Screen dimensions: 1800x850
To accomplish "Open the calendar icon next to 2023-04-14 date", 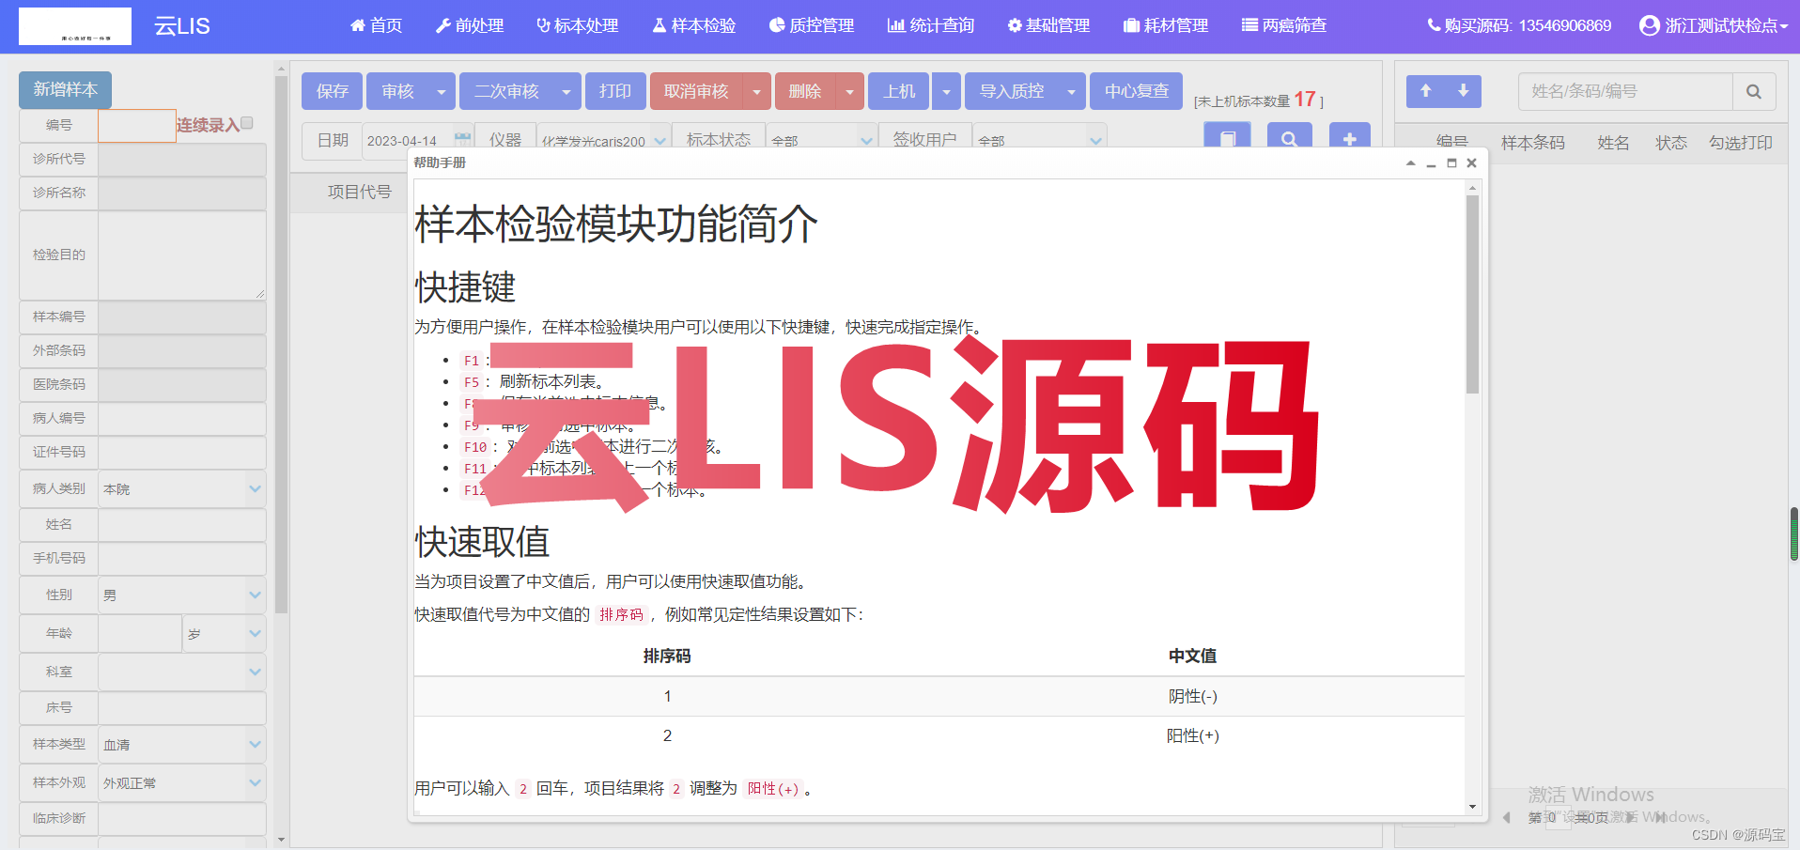I will pos(463,137).
